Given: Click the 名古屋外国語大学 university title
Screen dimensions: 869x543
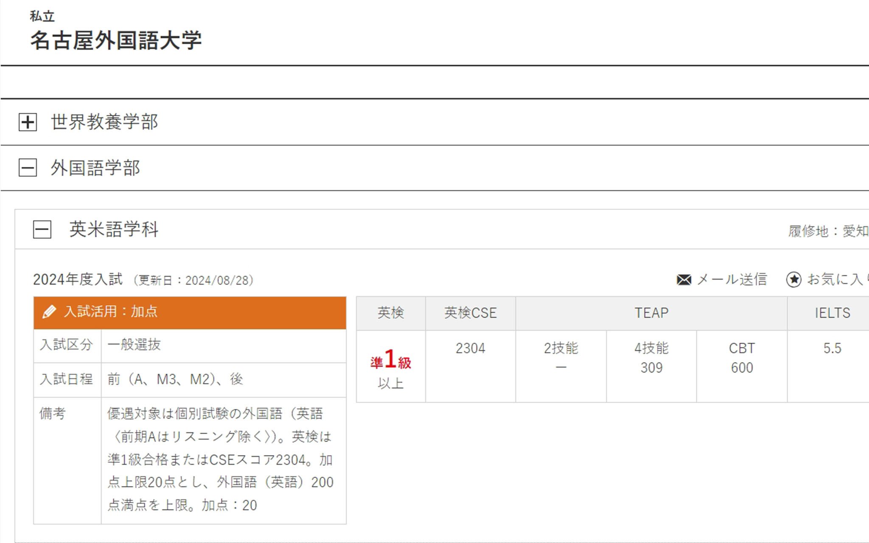Looking at the screenshot, I should click(116, 41).
